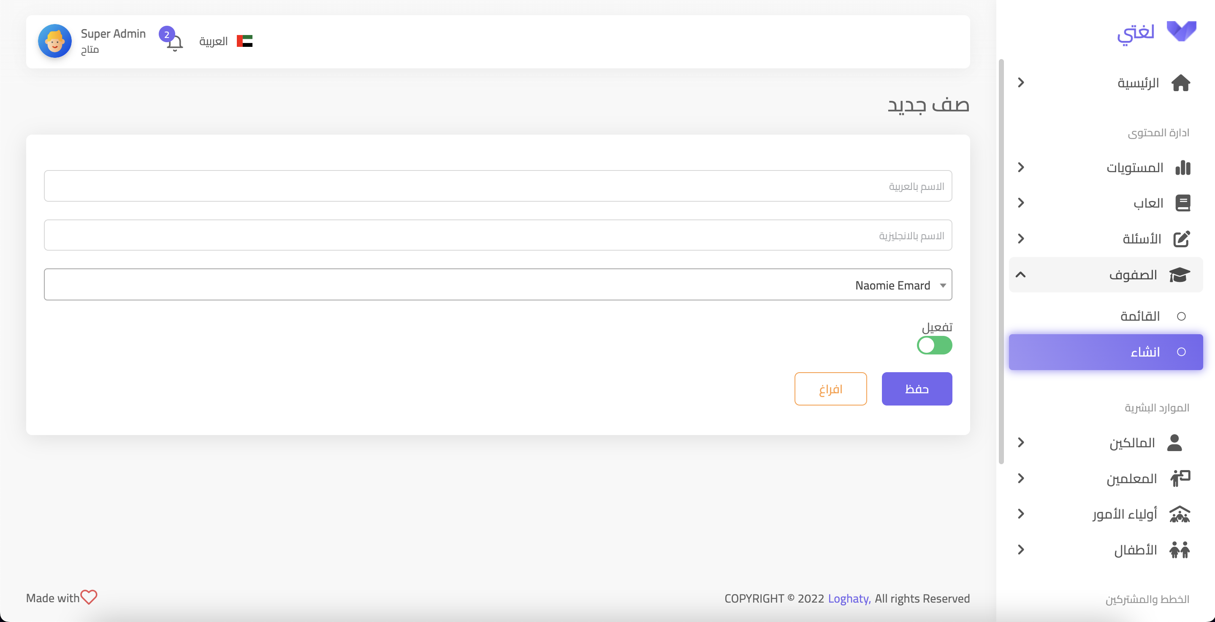Screen dimensions: 1215x622
Task: Click the home icon in sidebar
Action: point(1180,83)
